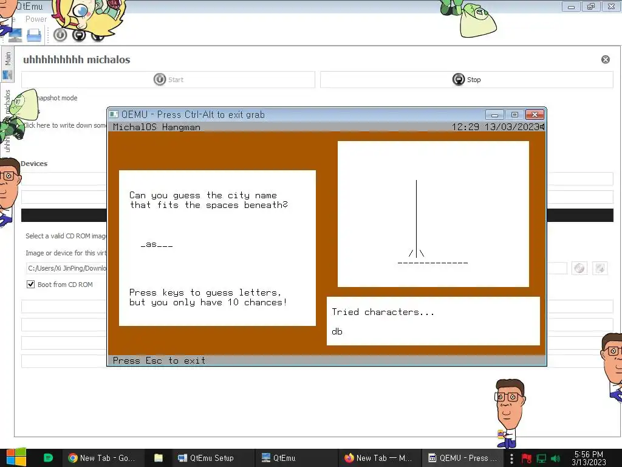Minimize the QEMU window
This screenshot has width=622, height=467.
(x=494, y=115)
